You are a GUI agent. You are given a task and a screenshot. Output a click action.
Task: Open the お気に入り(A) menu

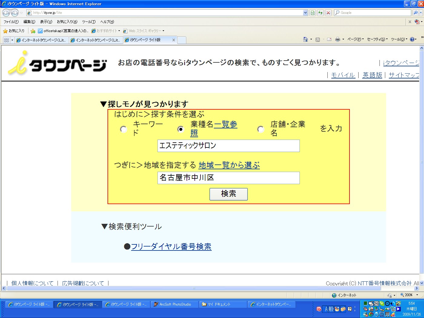[x=67, y=22]
